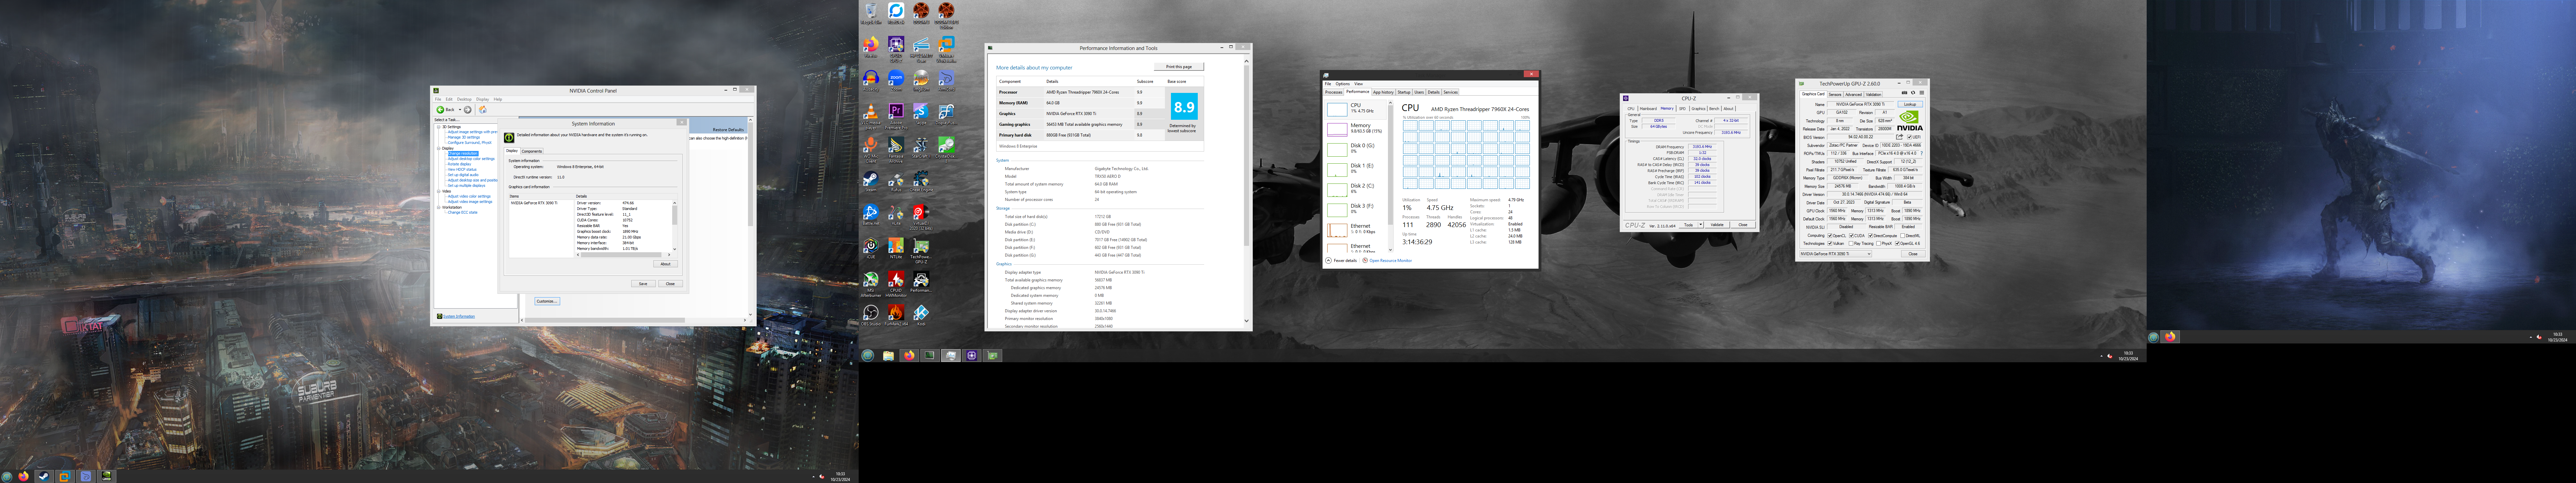
Task: Click Lookup button in GPU-Z
Action: tap(1910, 104)
